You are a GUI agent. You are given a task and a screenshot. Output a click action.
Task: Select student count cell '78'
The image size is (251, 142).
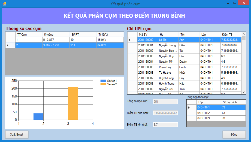233,107
